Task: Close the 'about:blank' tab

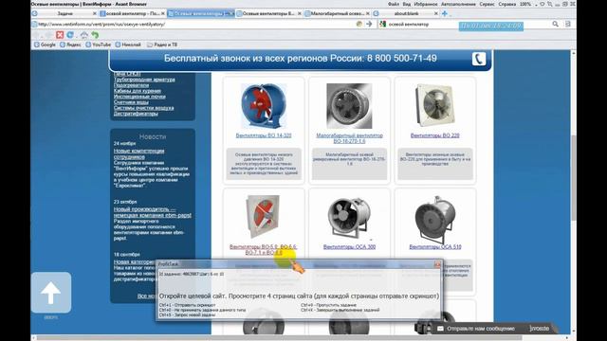Action: pos(436,13)
